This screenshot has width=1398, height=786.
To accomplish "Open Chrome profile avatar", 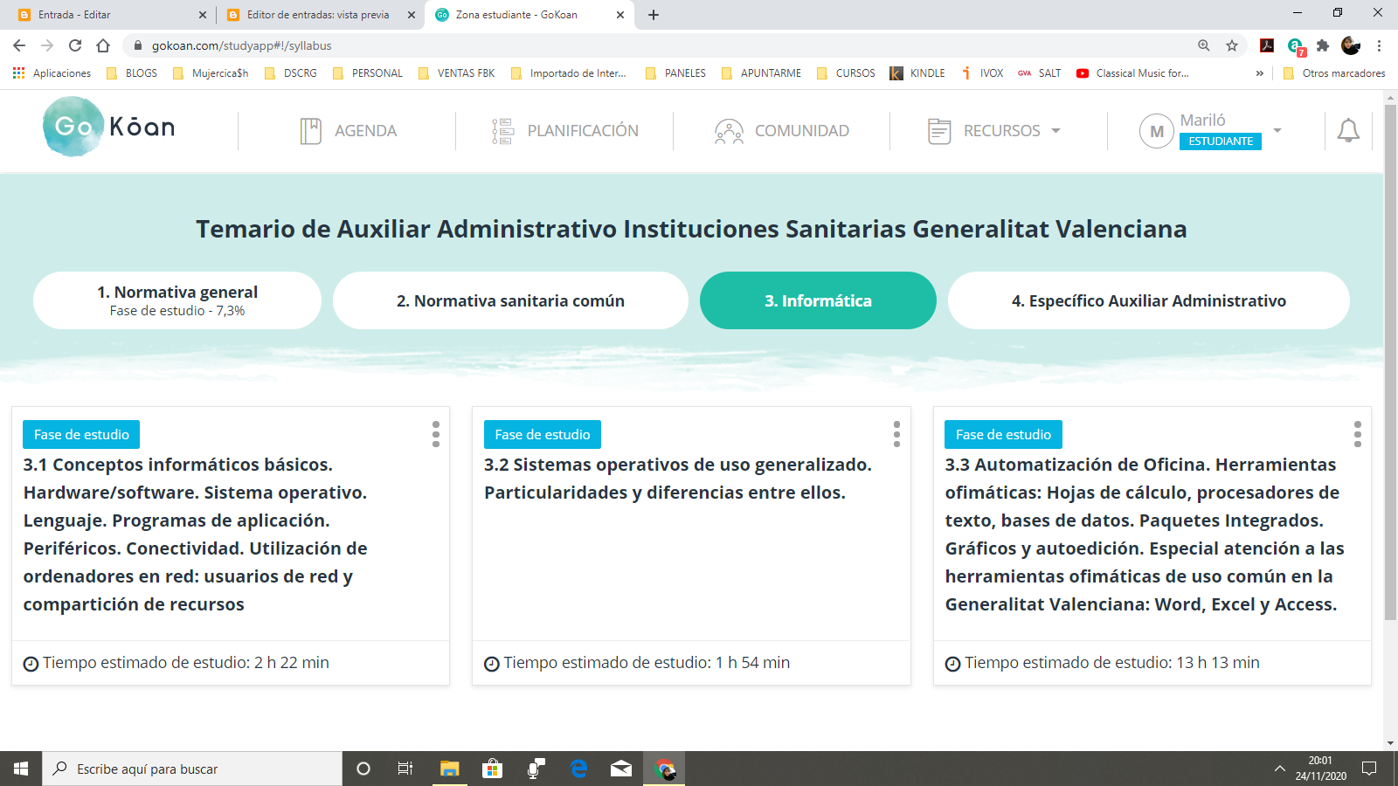I will point(1351,45).
